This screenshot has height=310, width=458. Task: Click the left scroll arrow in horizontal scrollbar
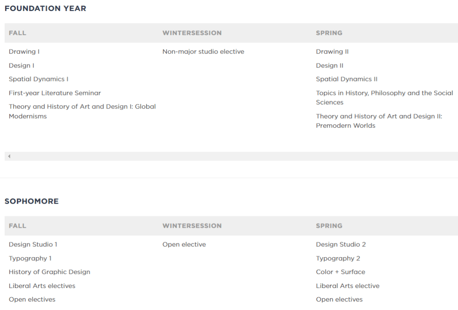pyautogui.click(x=9, y=156)
